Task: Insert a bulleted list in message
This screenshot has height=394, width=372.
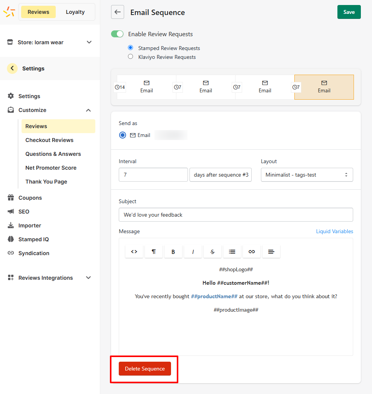Action: coord(232,252)
